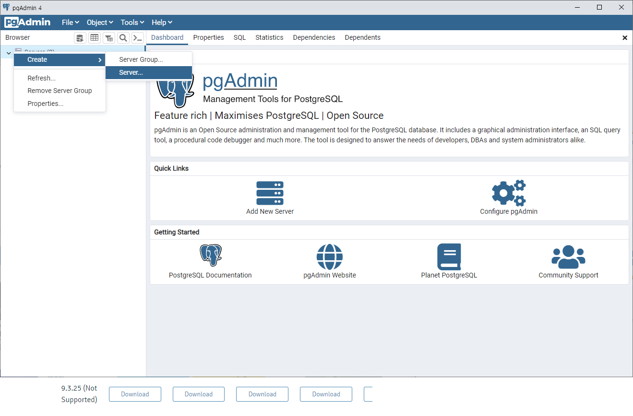Screen dimensions: 633x416
Task: Select Refresh... in the context menu
Action: coord(60,78)
